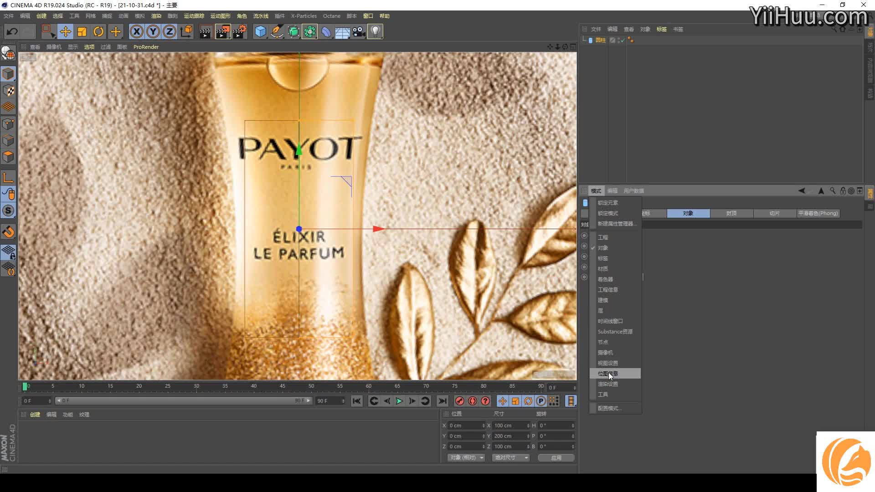The height and width of the screenshot is (492, 875).
Task: Toggle the 圆柱 green enable checkmark
Action: click(x=622, y=41)
